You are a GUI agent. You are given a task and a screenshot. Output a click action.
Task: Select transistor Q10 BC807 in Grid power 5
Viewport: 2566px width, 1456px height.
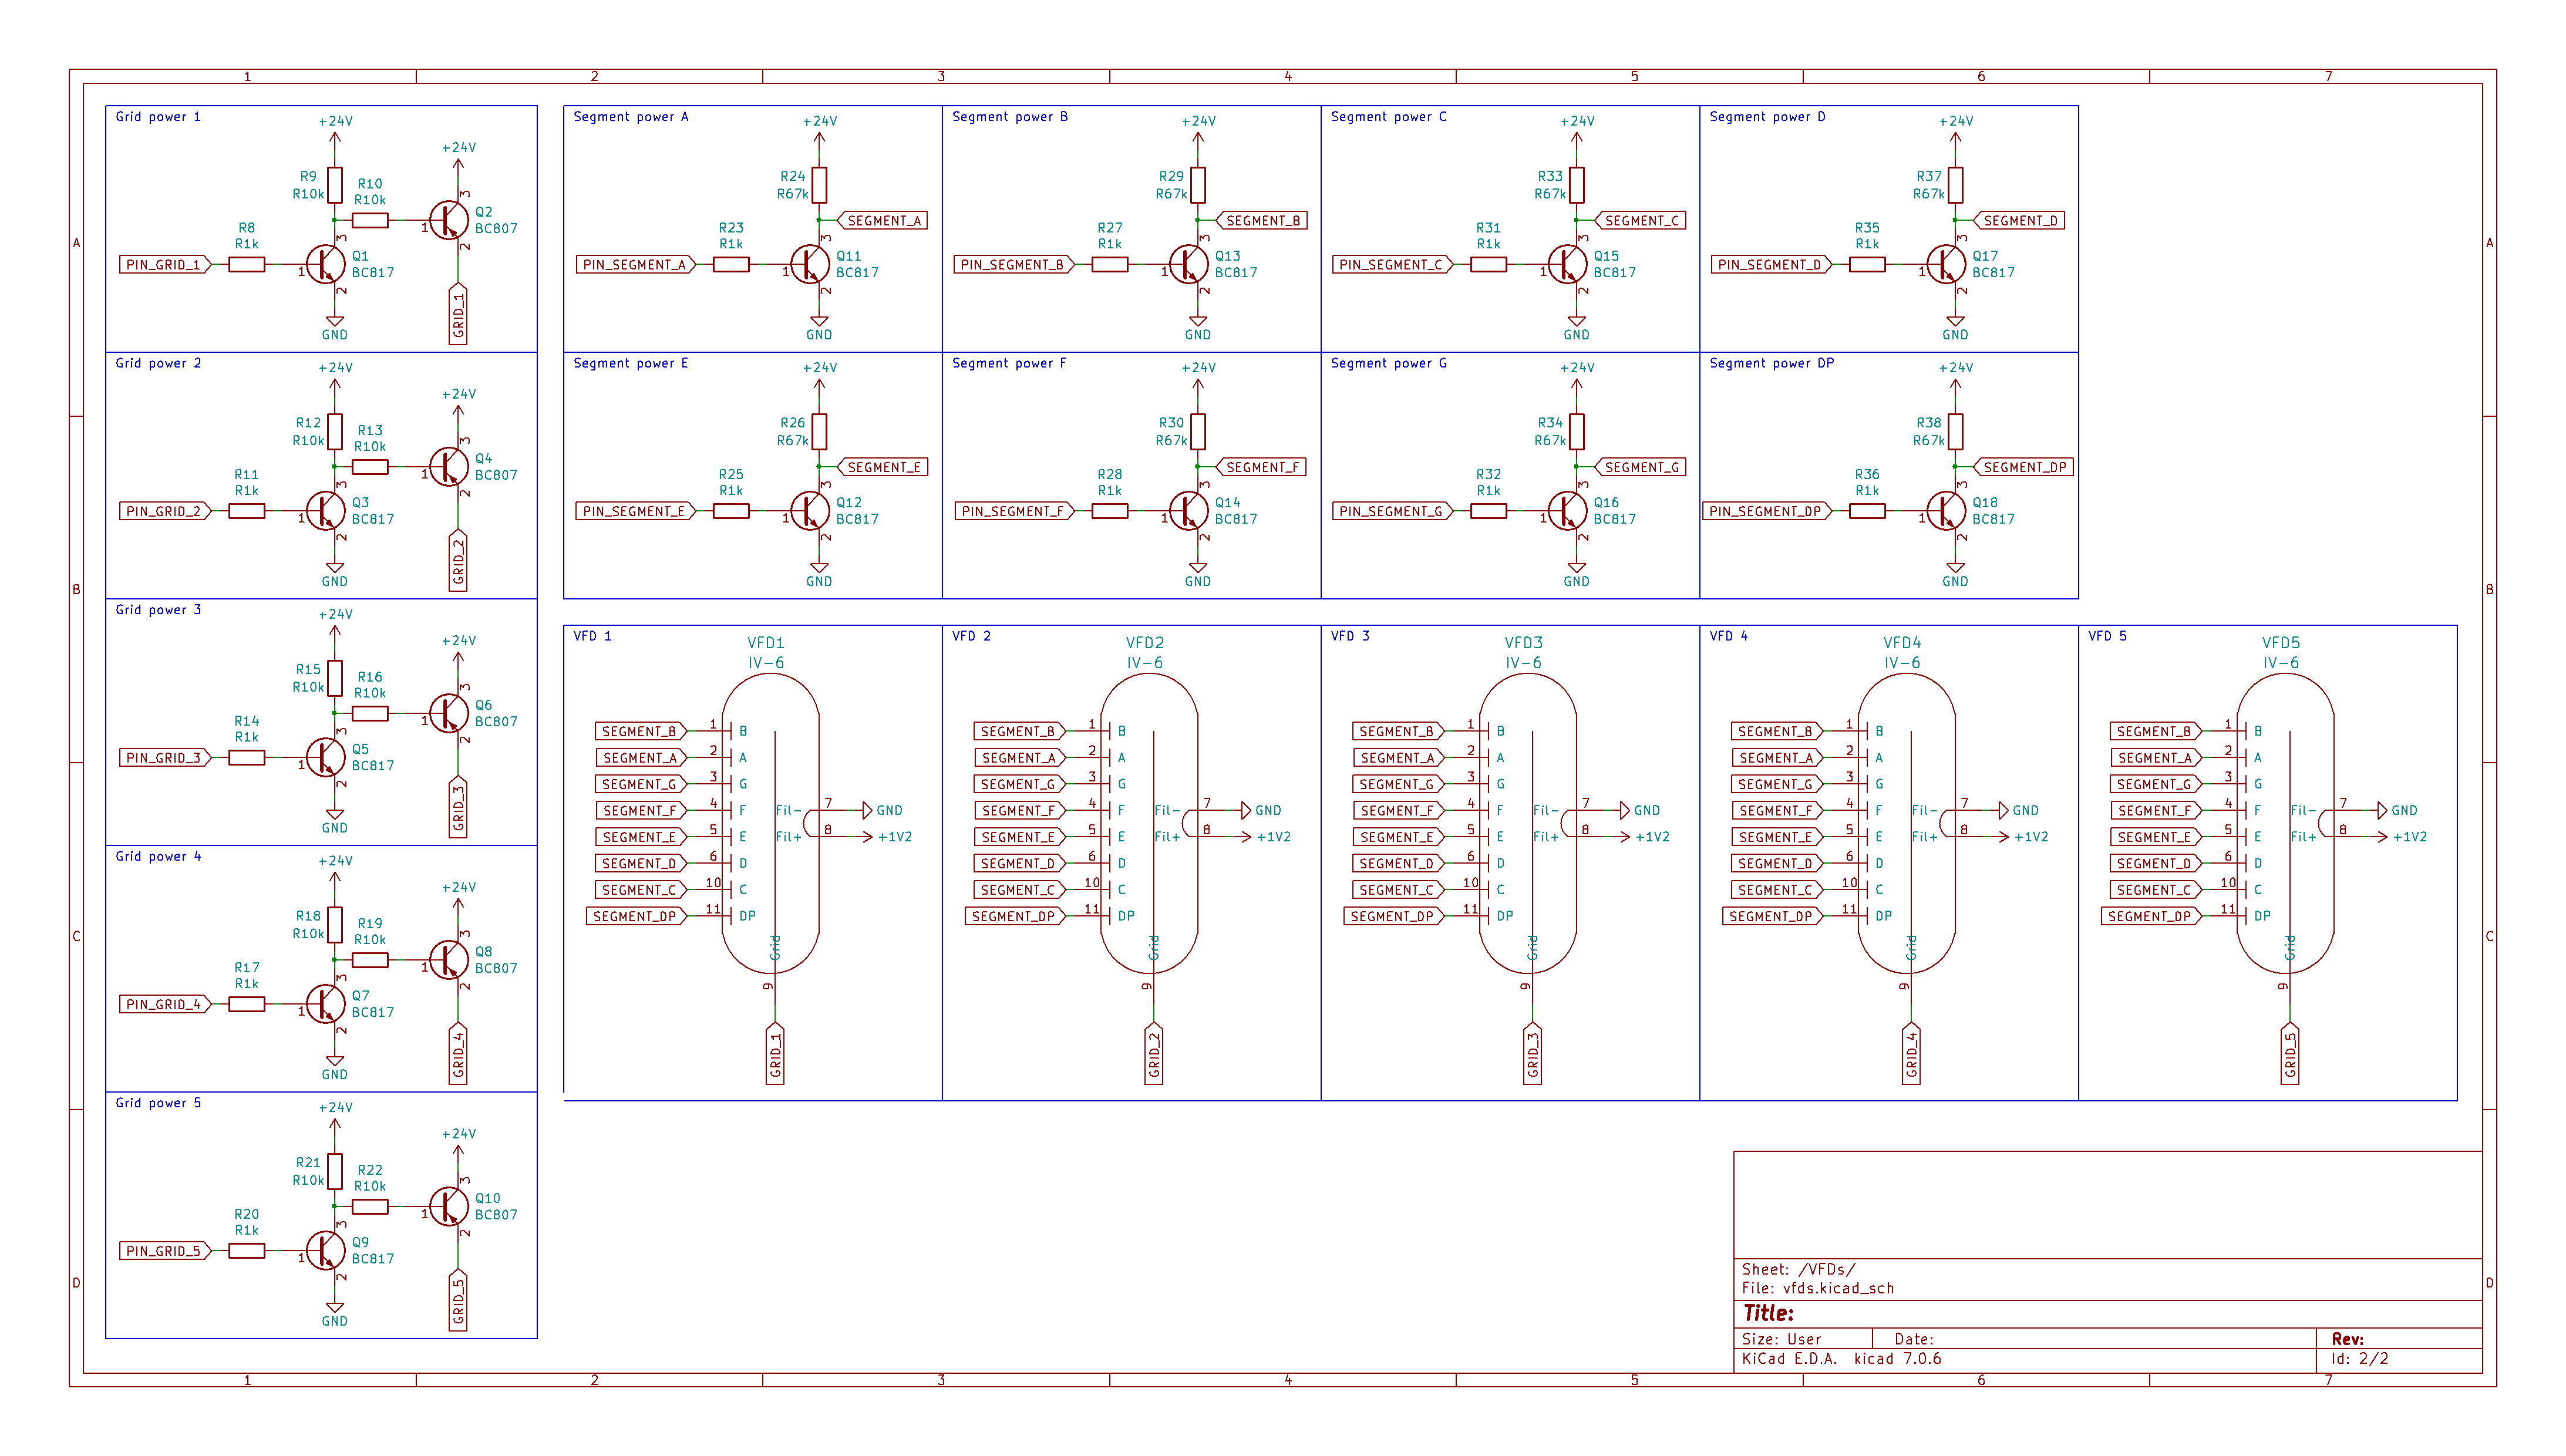[449, 1206]
